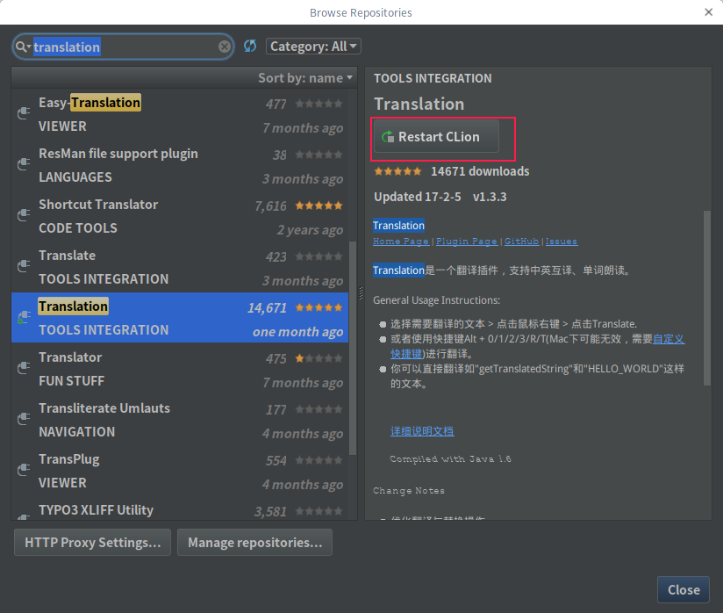Screen dimensions: 723x613
Task: Open the Issues link
Action: 562,242
